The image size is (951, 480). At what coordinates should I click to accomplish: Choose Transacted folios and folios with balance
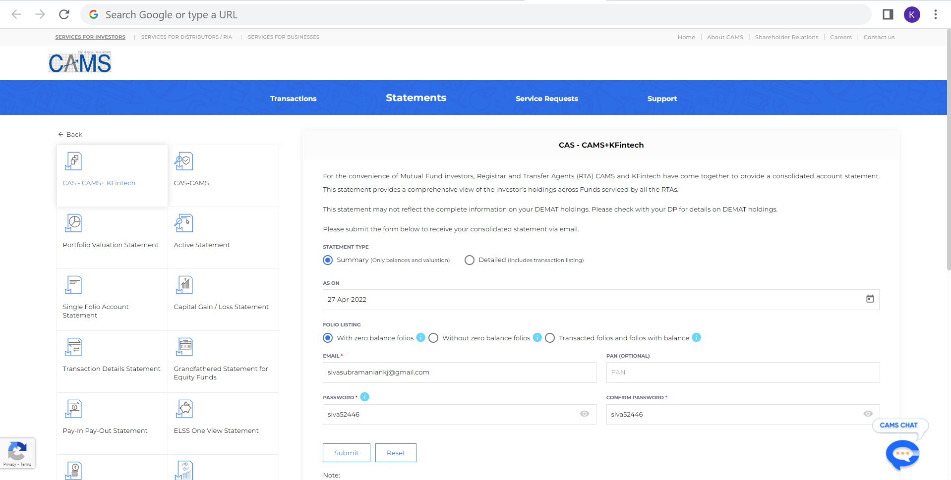(x=550, y=338)
